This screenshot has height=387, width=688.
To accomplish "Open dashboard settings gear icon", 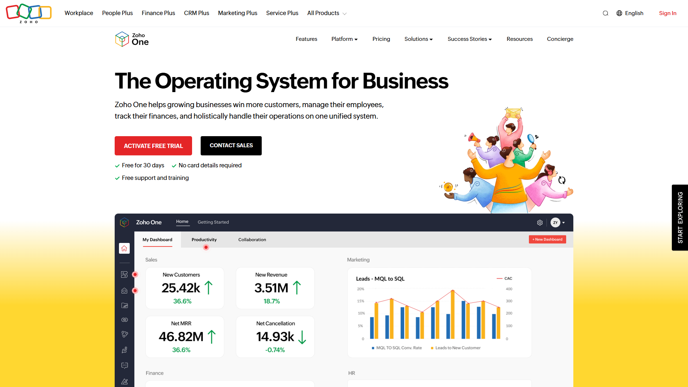I will (x=540, y=223).
